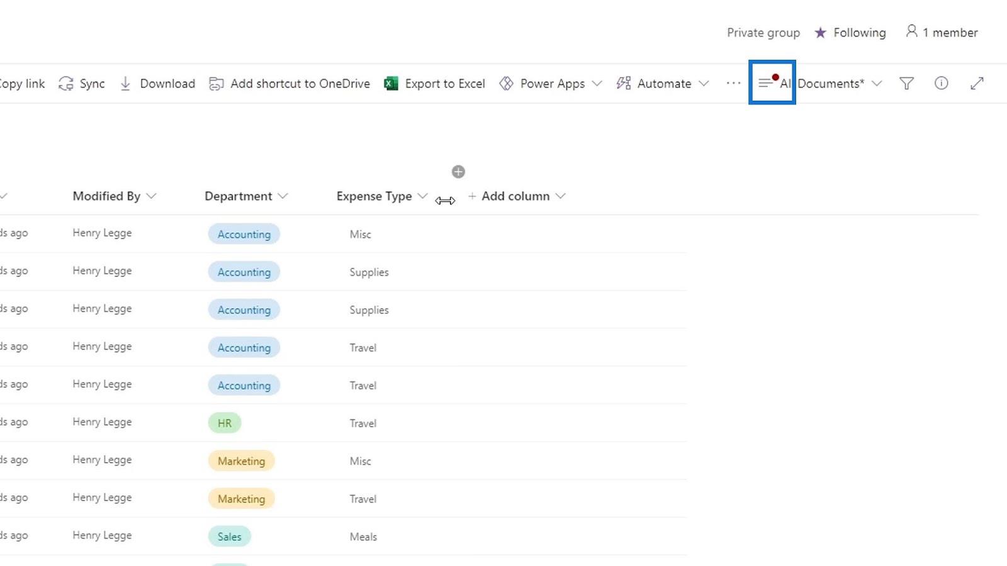Click Add shortcut to OneDrive label
Viewport: 1007px width, 566px height.
[300, 84]
